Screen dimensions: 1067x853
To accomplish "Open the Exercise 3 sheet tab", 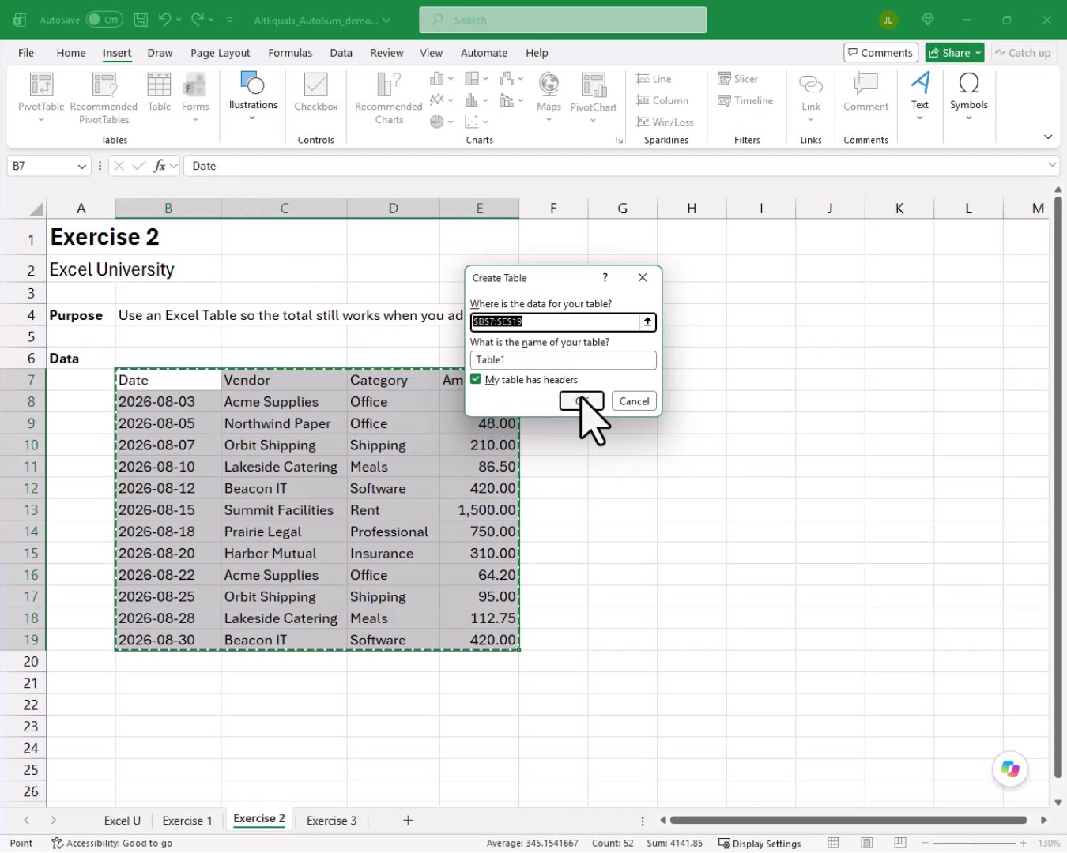I will click(331, 821).
